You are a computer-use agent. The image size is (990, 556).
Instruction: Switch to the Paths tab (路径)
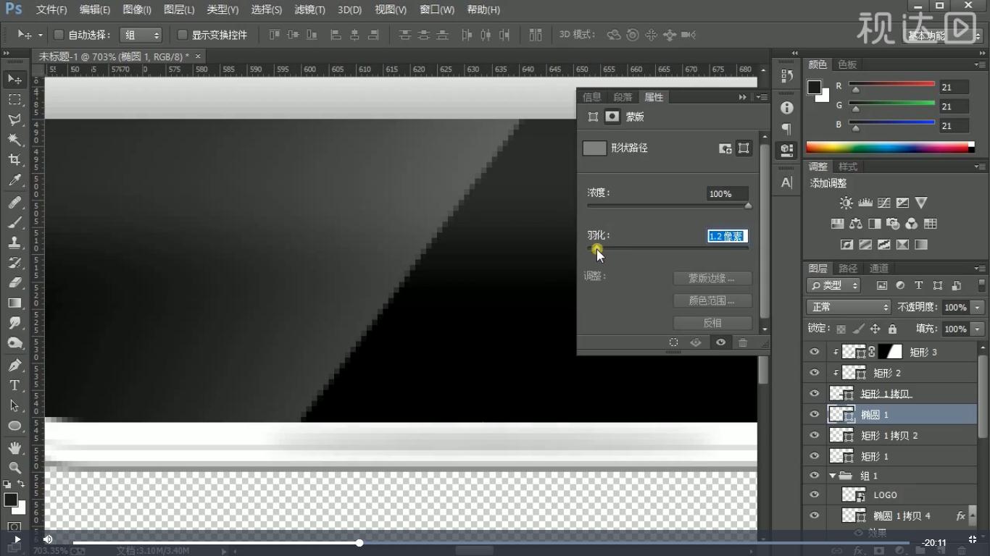click(x=848, y=268)
